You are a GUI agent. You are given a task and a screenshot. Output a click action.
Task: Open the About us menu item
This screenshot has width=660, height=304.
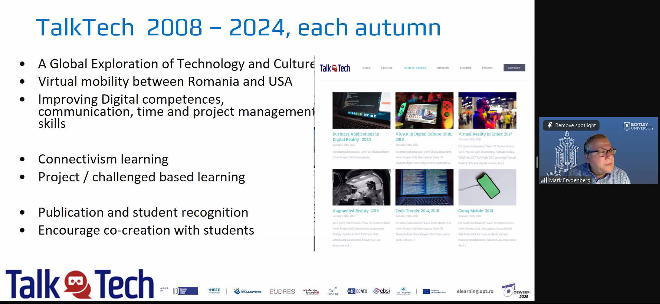click(x=386, y=68)
